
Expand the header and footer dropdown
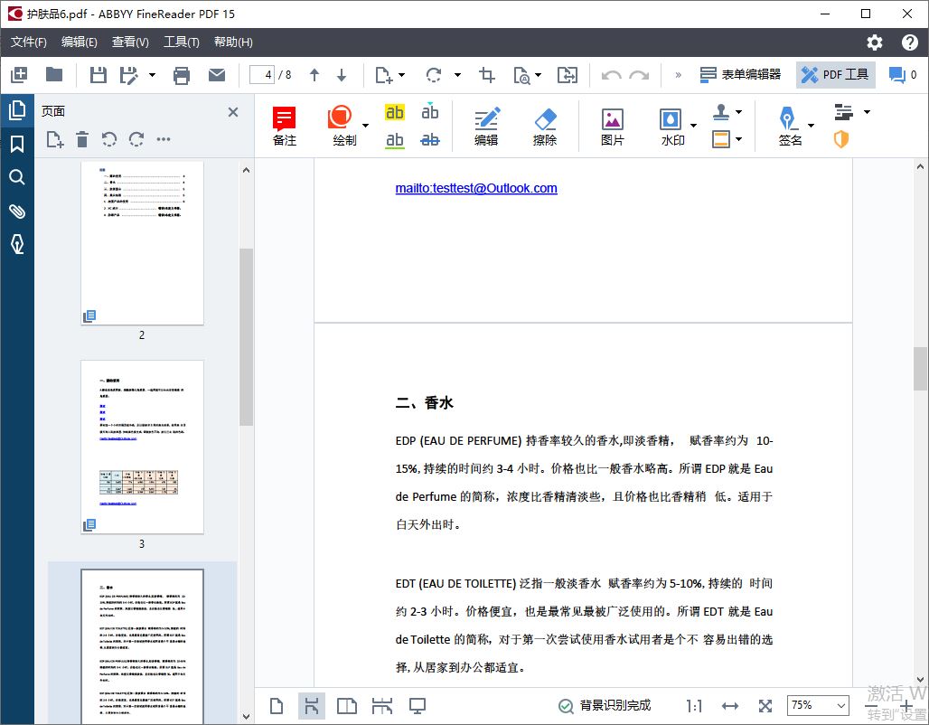point(739,139)
